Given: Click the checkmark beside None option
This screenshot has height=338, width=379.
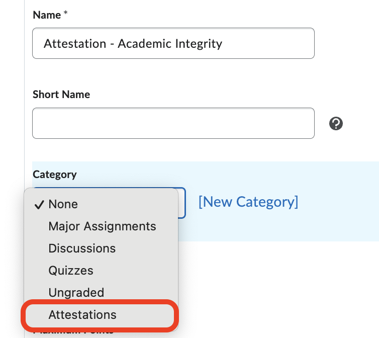Looking at the screenshot, I should (x=40, y=204).
